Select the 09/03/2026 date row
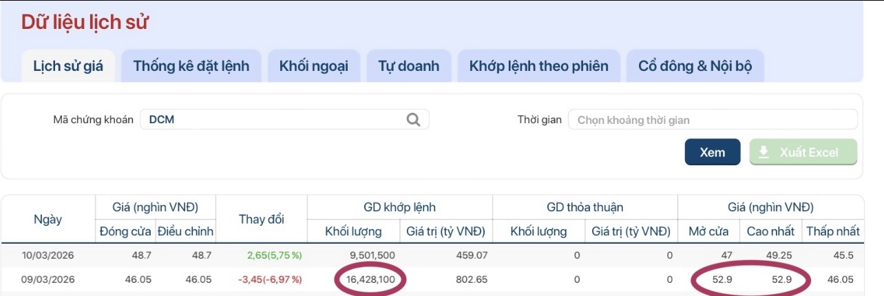884x296 pixels. (x=47, y=279)
